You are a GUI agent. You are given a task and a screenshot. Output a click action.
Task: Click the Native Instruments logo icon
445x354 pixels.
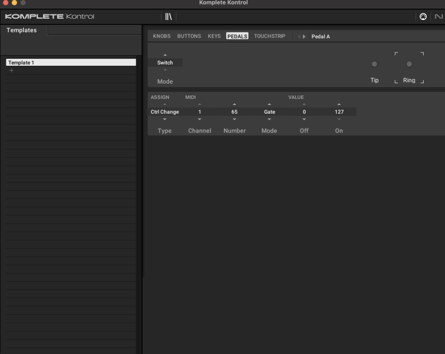[438, 16]
